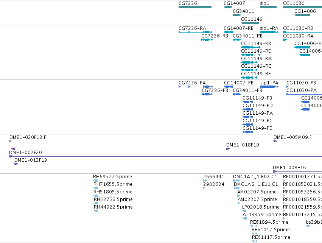
Task: Select the CG7236 gene feature
Action: [195, 7]
